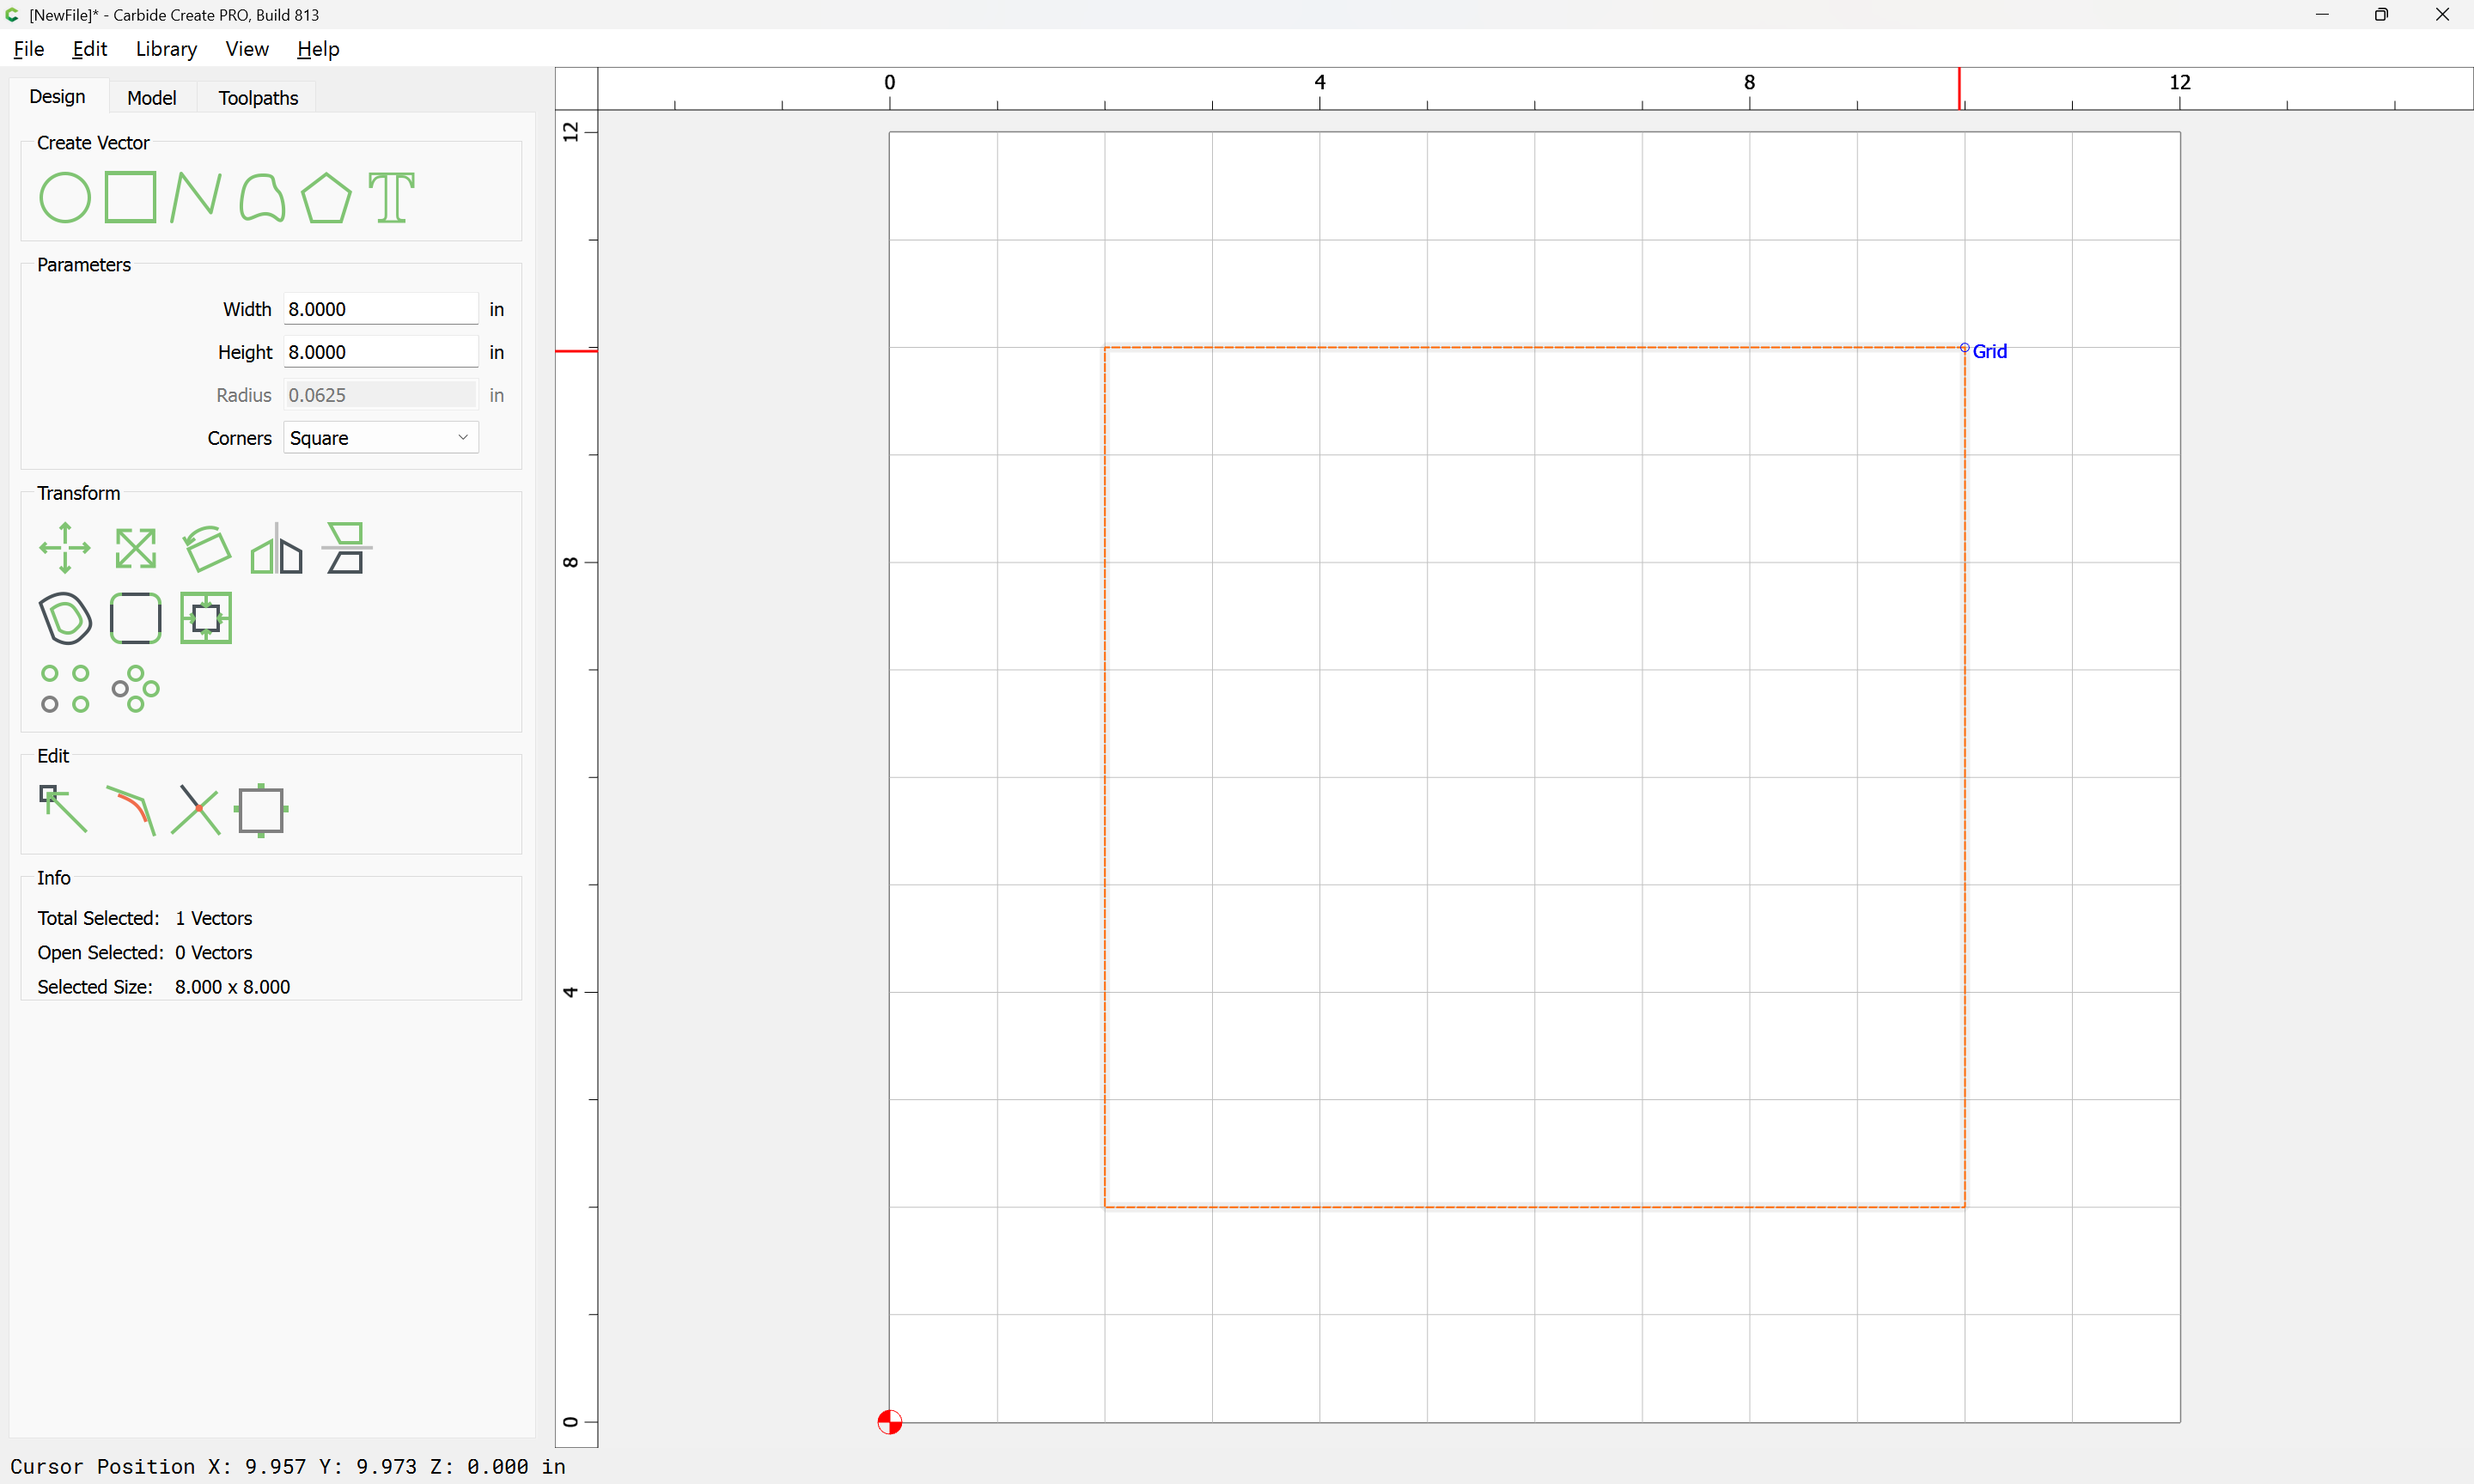Viewport: 2474px width, 1484px height.
Task: Select the Text tool
Action: [392, 197]
